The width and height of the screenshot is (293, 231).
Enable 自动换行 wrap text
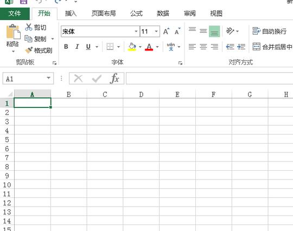[x=270, y=31]
